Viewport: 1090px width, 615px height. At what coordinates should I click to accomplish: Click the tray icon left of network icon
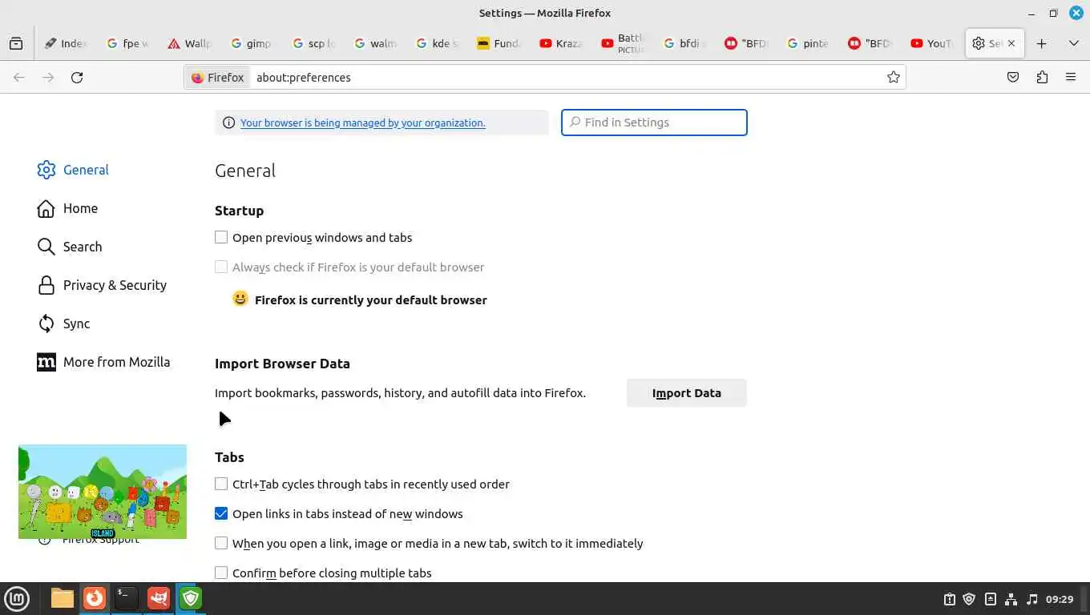(x=990, y=599)
